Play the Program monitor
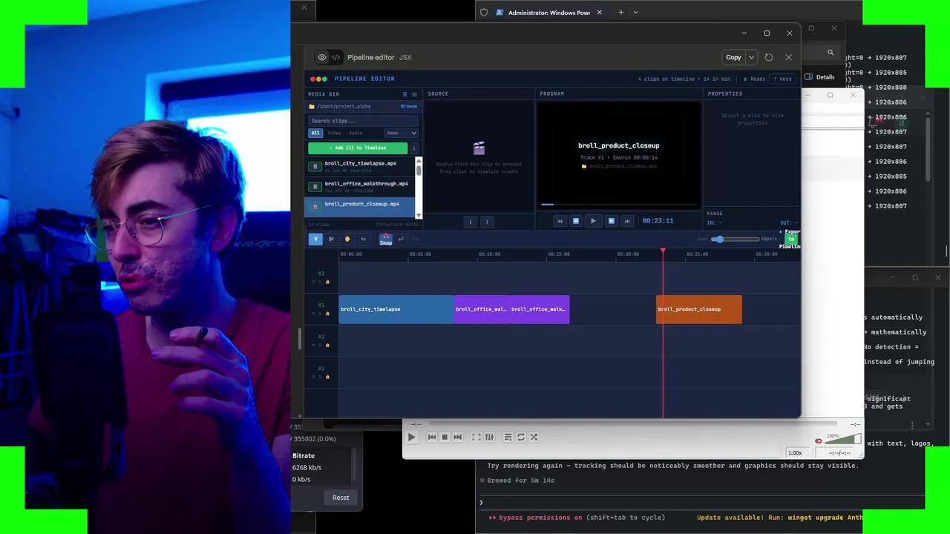Screen dimensions: 950x534 coord(593,221)
